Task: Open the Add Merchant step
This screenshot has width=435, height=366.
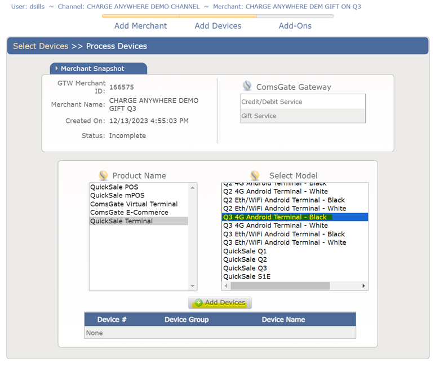Action: coord(140,26)
